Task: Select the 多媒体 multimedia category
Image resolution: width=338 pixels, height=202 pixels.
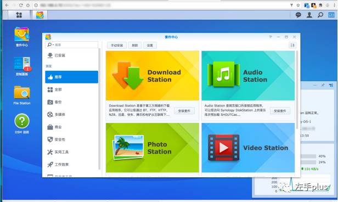Action: pyautogui.click(x=71, y=115)
